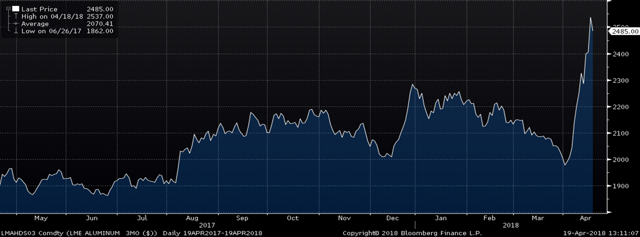The image size is (640, 237).
Task: Collapse the Last Price legend tree
Action: (8, 9)
